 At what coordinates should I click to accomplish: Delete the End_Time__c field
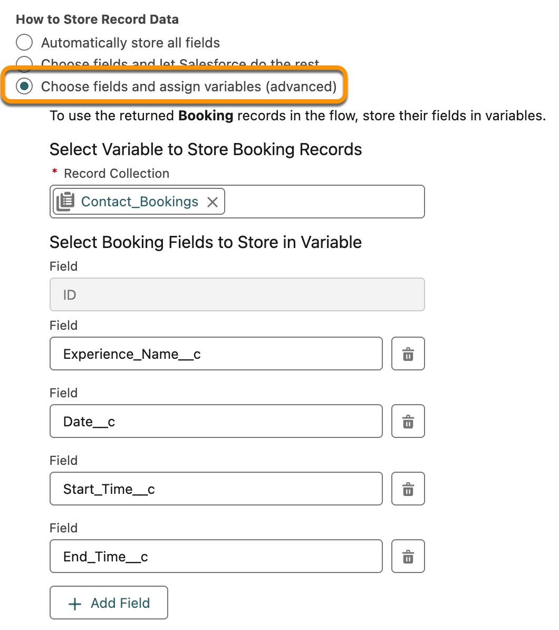click(x=408, y=556)
